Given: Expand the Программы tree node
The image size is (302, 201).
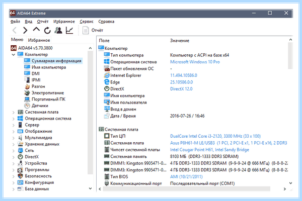Looking at the screenshot, I should (x=13, y=170).
